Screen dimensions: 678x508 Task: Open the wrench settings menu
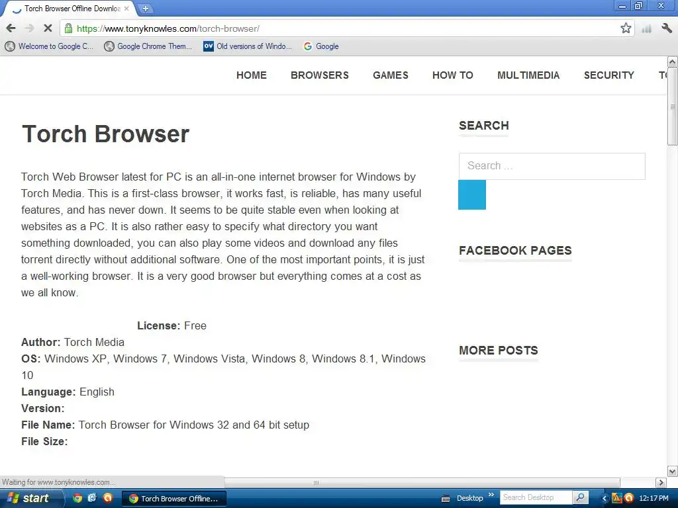tap(666, 28)
